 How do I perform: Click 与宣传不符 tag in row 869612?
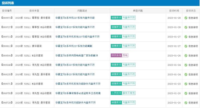tap(129, 46)
